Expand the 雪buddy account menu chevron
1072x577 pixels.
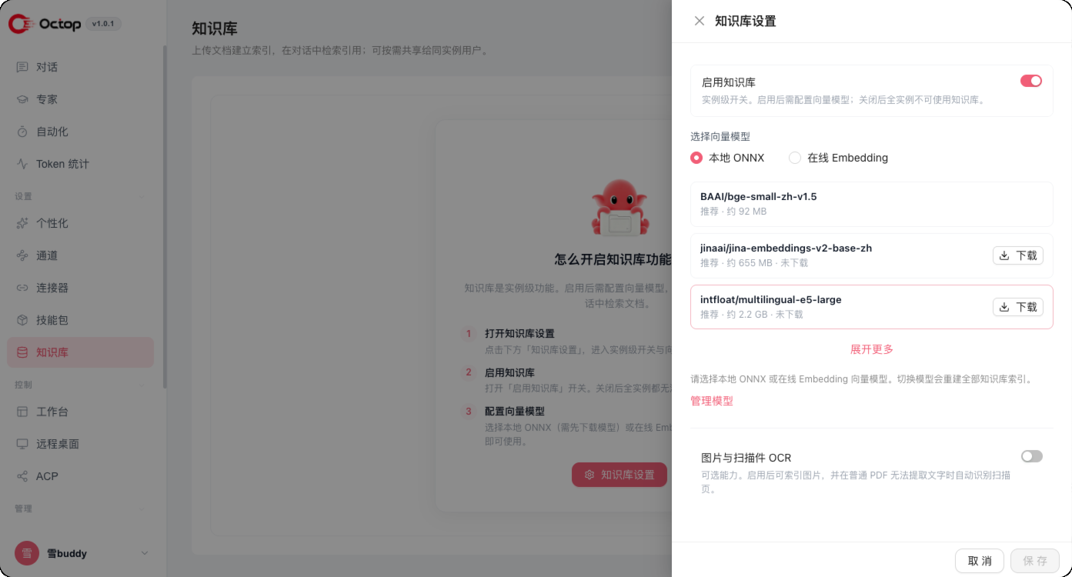[x=145, y=553]
